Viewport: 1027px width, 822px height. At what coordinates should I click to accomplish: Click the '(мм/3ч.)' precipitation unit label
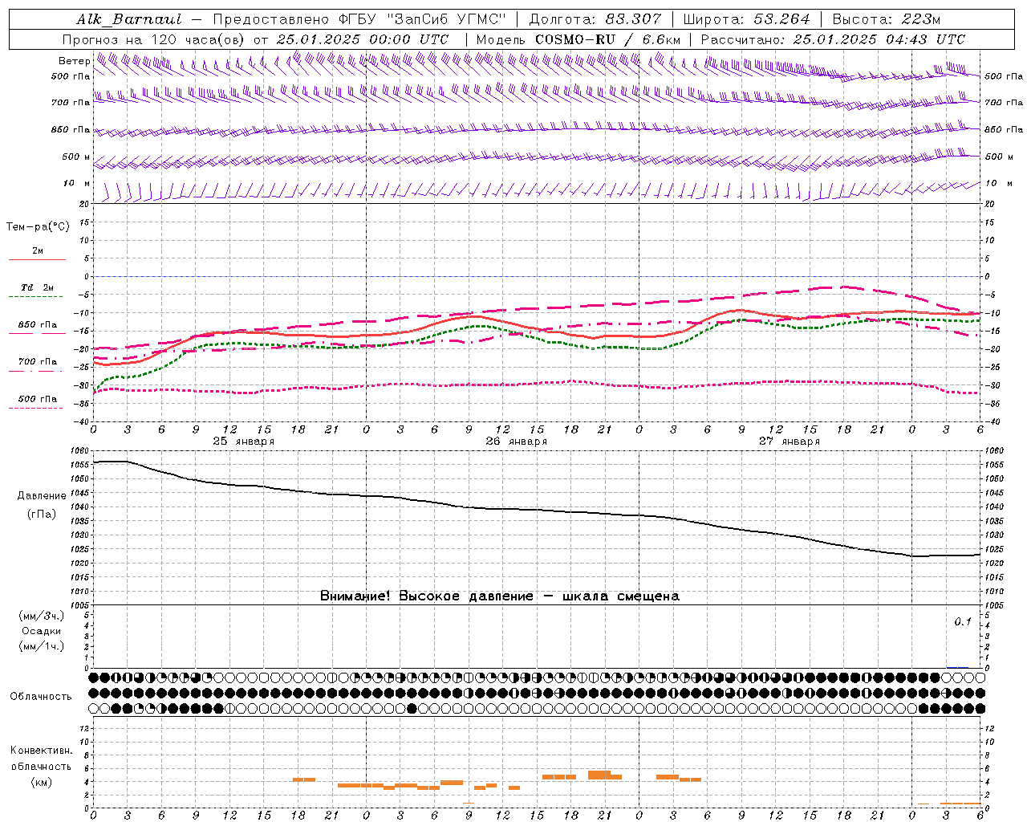click(x=42, y=616)
